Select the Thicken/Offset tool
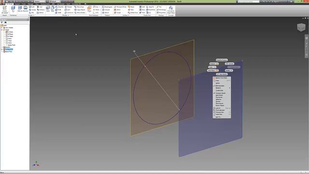Screen dimensions: 309x174 120,7
